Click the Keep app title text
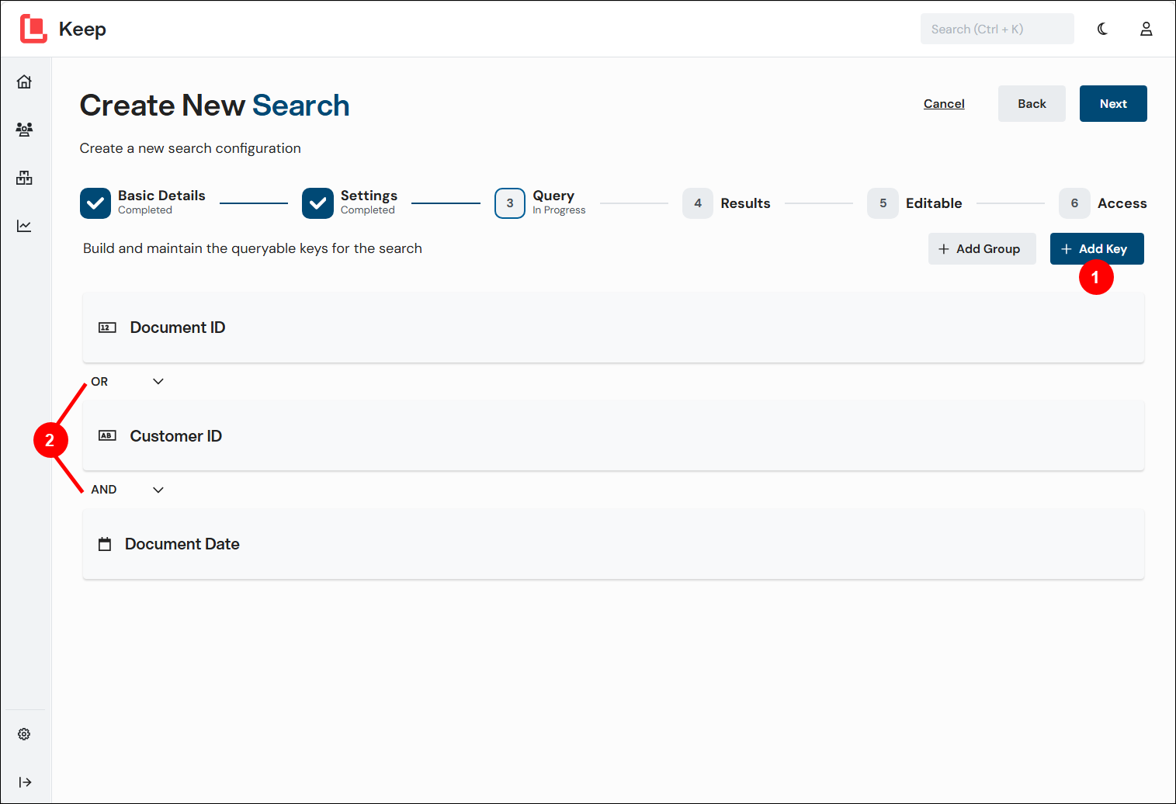This screenshot has width=1176, height=804. [82, 29]
